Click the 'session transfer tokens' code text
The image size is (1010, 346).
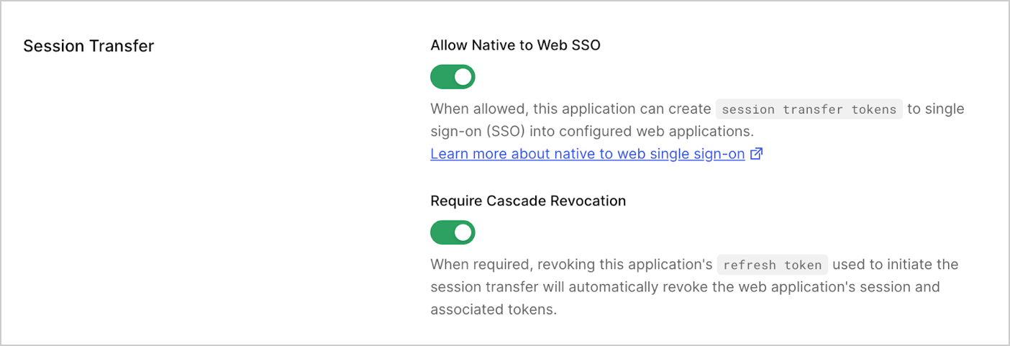click(809, 109)
